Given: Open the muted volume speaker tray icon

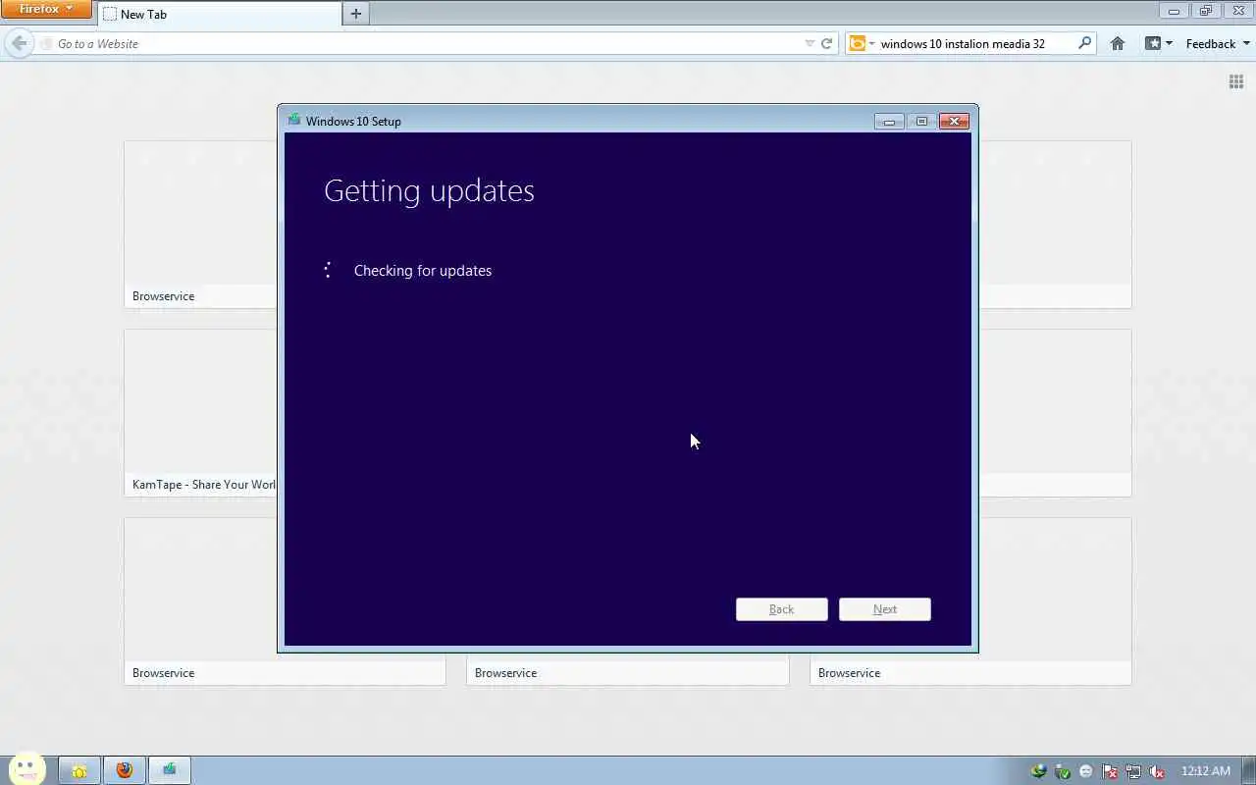Looking at the screenshot, I should pyautogui.click(x=1157, y=771).
